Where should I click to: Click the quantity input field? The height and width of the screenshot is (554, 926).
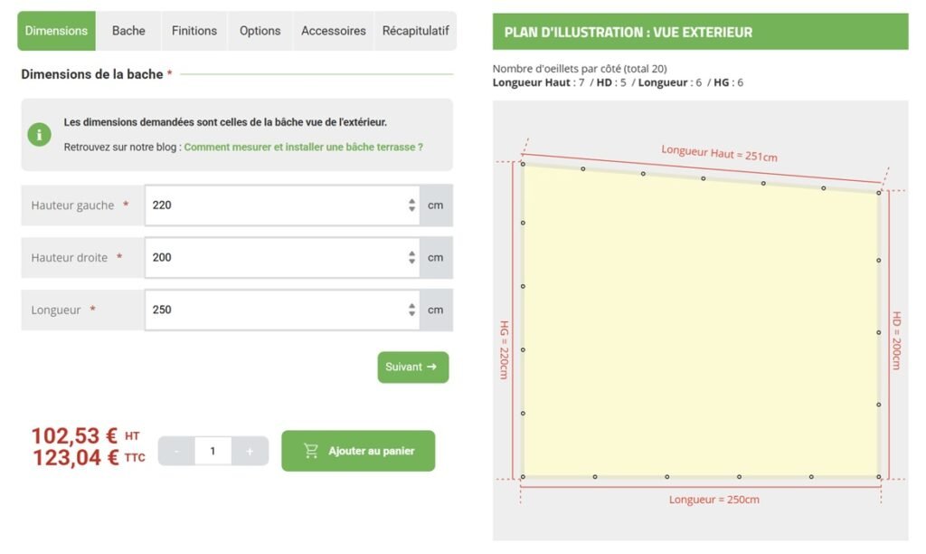[213, 451]
